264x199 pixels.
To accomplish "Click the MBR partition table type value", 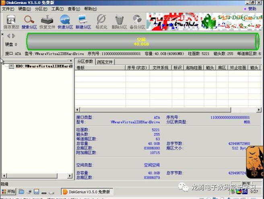I will [x=247, y=122].
